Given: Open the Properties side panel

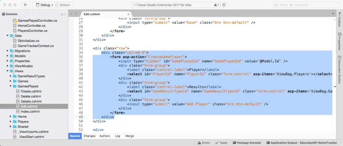Looking at the screenshot, I should click(x=340, y=41).
